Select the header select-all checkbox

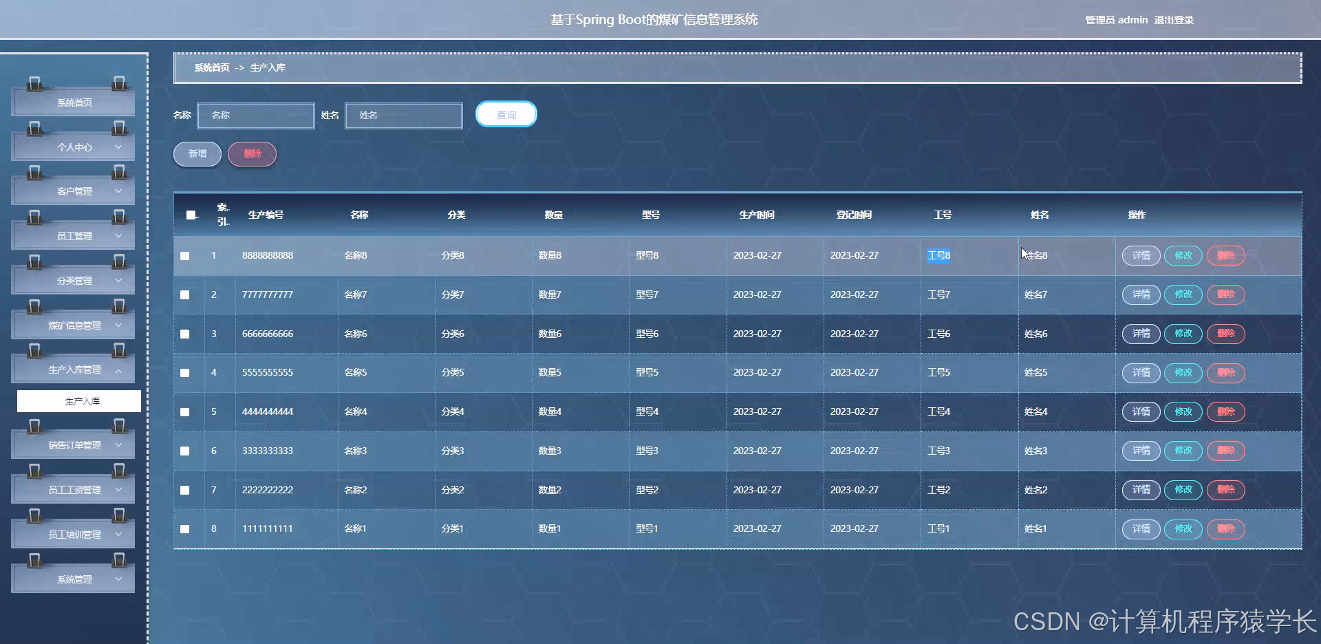[x=191, y=215]
